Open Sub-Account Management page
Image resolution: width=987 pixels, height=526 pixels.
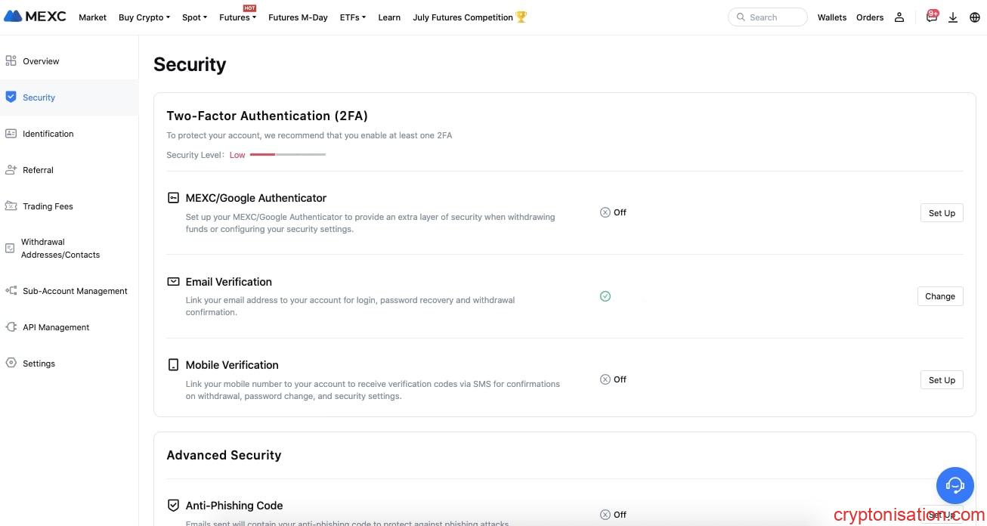[75, 291]
